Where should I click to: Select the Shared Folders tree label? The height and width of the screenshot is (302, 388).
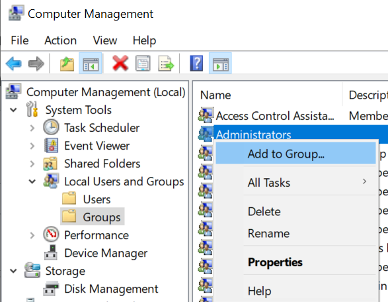click(102, 164)
